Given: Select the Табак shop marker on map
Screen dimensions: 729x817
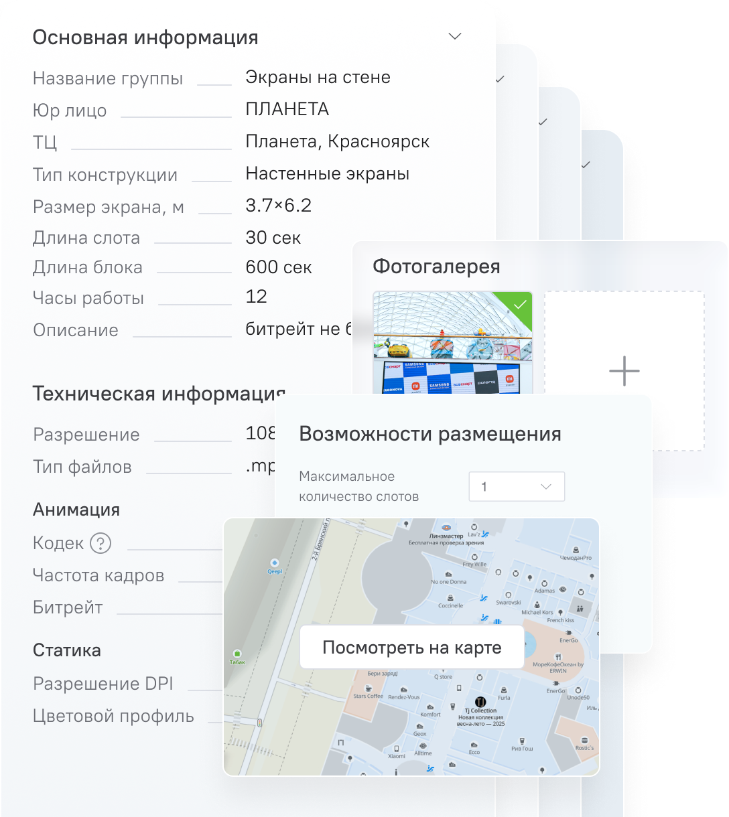Looking at the screenshot, I should click(237, 653).
